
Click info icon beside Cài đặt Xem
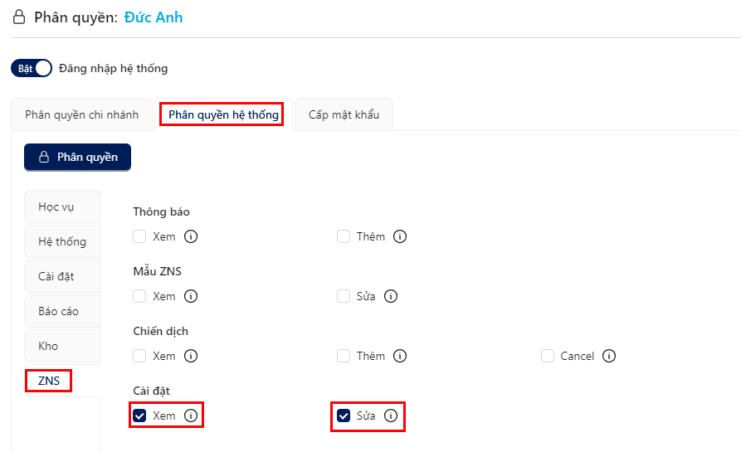191,416
